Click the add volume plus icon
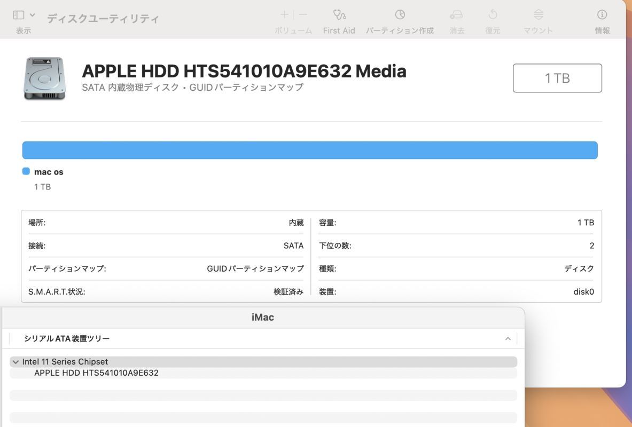Screen dimensions: 632x427 tap(284, 15)
